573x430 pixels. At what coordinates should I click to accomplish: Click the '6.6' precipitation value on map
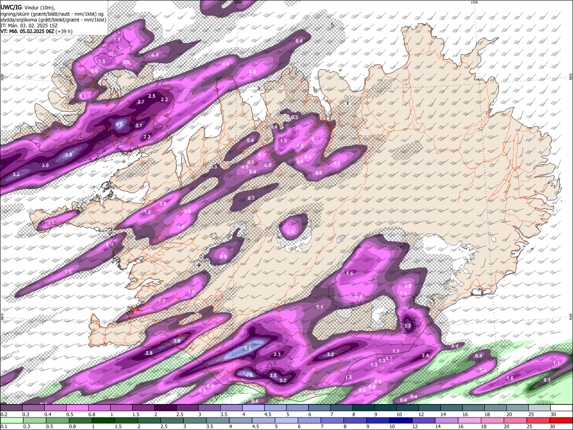[248, 348]
